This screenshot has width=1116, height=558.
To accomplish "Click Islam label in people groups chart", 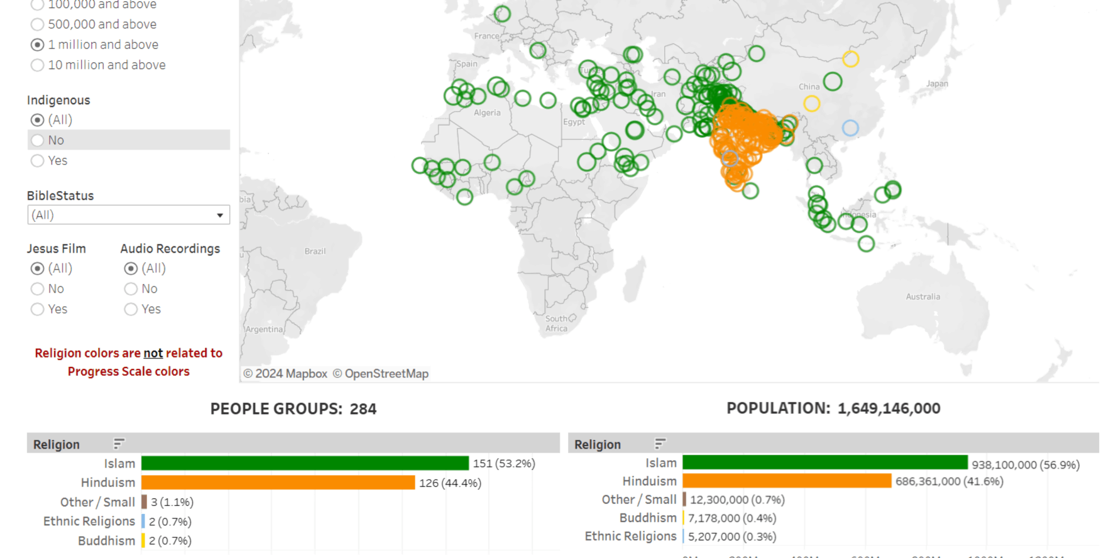I will click(119, 464).
